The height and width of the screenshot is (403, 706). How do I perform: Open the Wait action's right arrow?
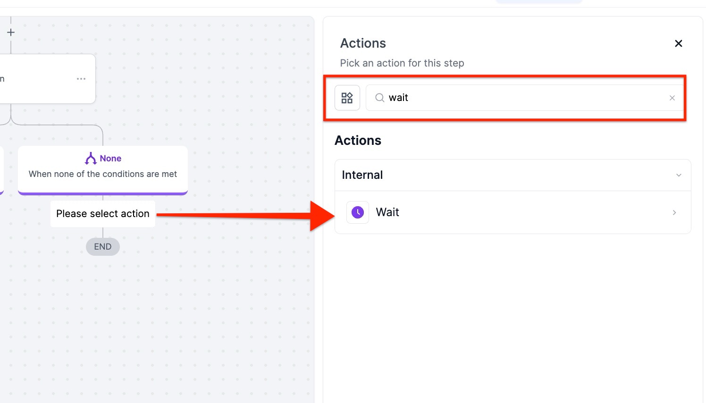(x=674, y=212)
